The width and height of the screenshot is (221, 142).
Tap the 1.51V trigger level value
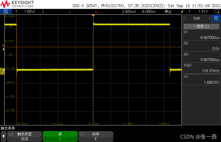tap(203, 11)
